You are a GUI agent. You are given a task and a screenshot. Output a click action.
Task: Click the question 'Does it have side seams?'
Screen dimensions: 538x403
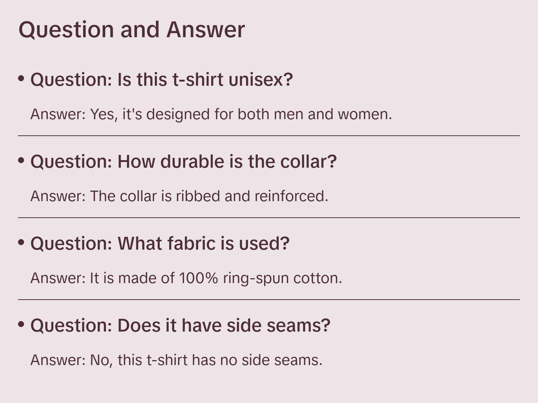(180, 326)
